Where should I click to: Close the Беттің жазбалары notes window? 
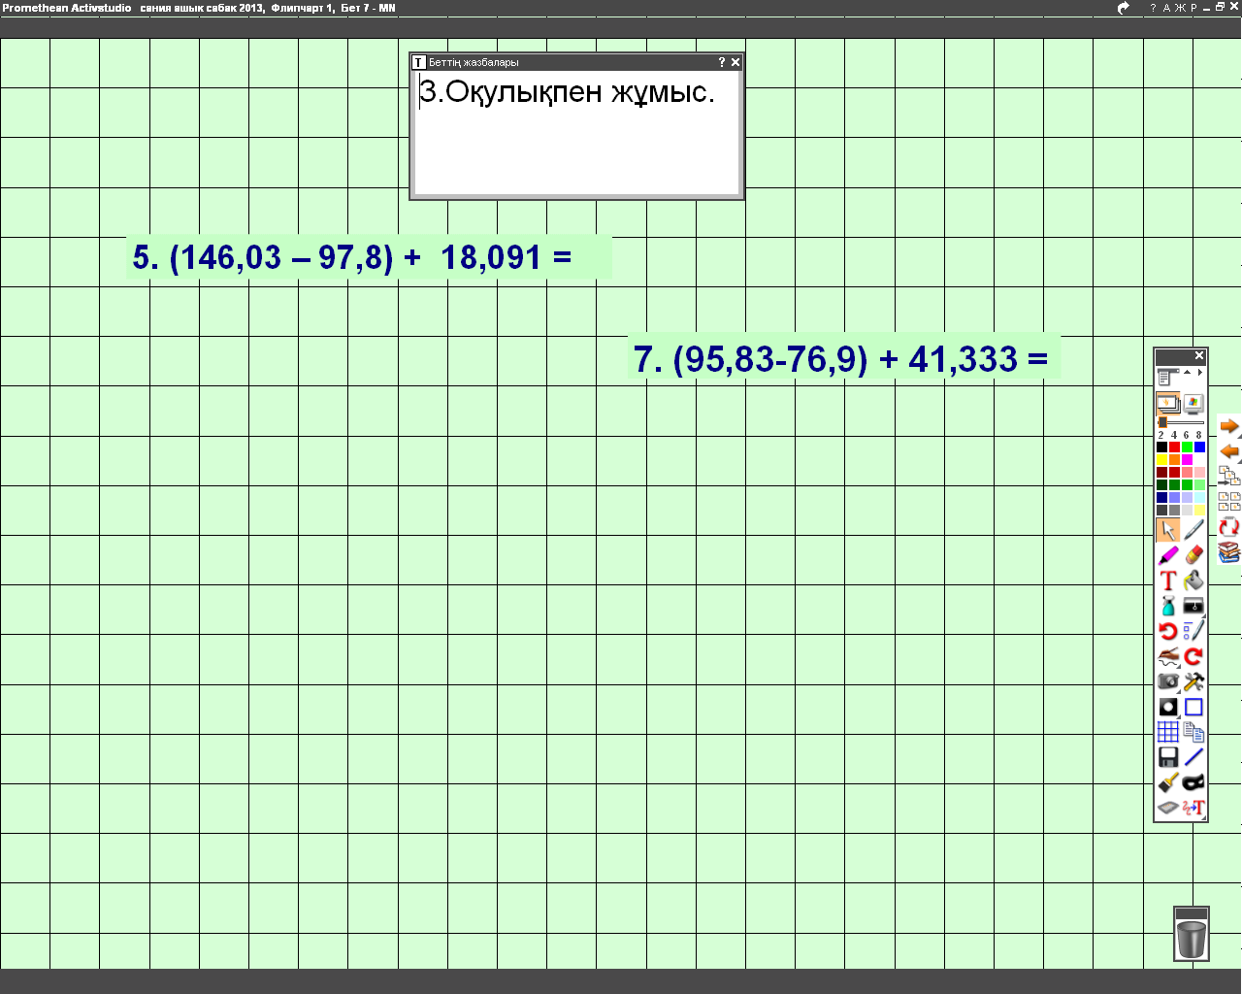[x=735, y=62]
